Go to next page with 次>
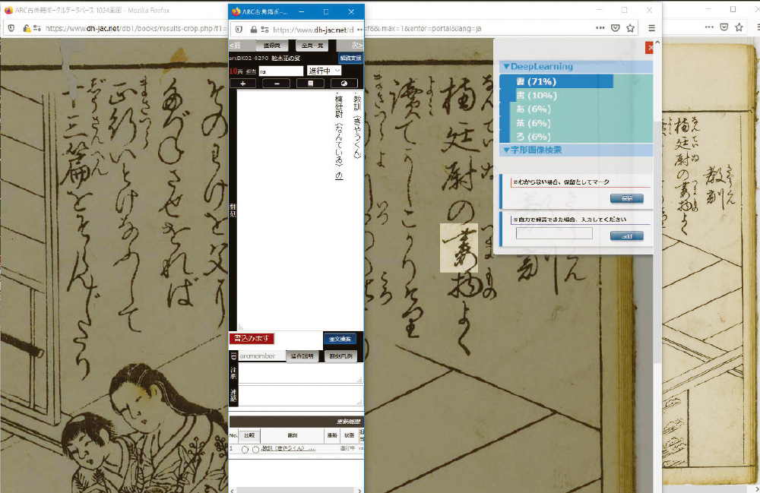 356,46
